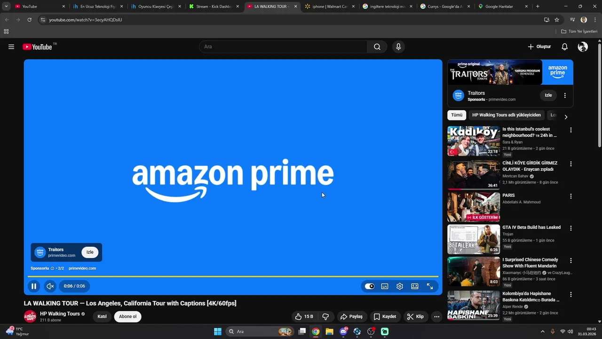Click İzle on the in-player Traitors ad
This screenshot has height=339, width=602.
pos(90,252)
